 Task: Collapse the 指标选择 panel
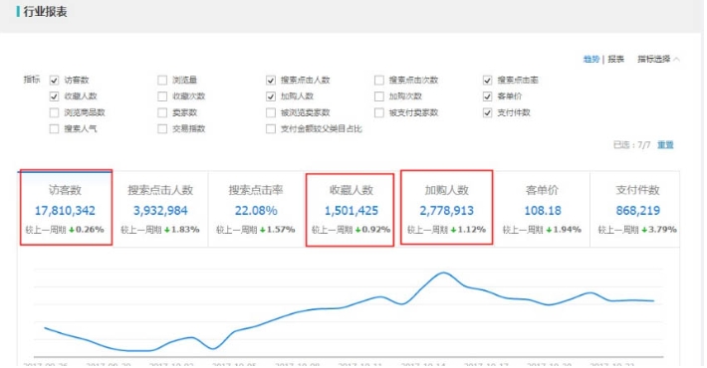click(x=658, y=59)
